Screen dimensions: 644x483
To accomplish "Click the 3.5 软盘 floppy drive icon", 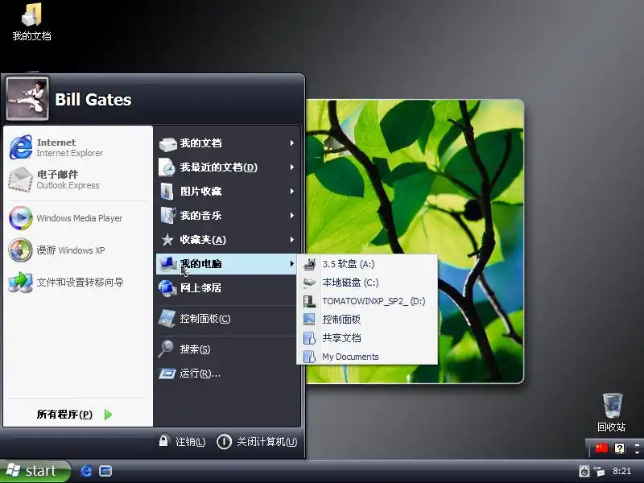I will (x=310, y=264).
